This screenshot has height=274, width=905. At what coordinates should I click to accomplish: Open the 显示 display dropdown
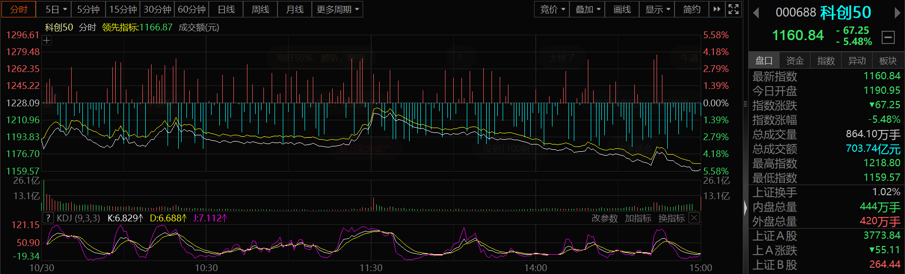click(657, 9)
